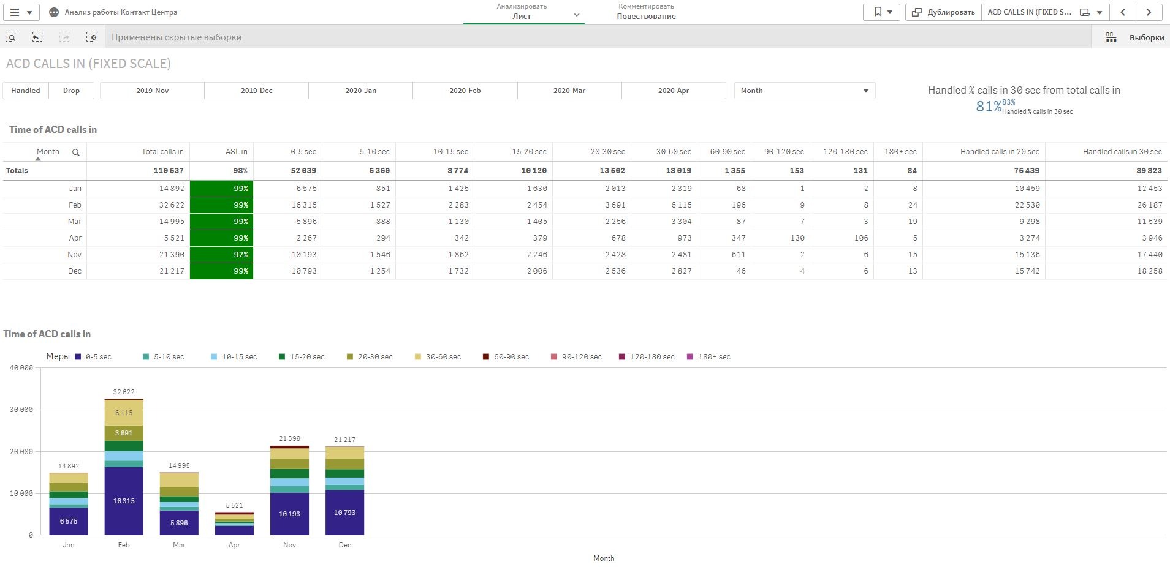Click the Feb bar's 16 315 segment

click(124, 501)
